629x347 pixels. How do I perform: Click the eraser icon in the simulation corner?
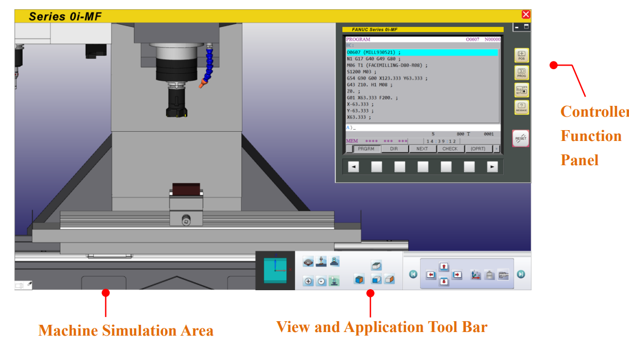coord(29,285)
